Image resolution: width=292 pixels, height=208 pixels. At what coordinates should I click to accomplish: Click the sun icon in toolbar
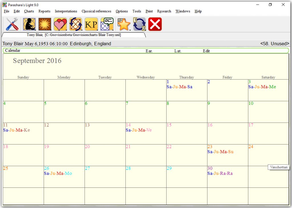click(44, 24)
